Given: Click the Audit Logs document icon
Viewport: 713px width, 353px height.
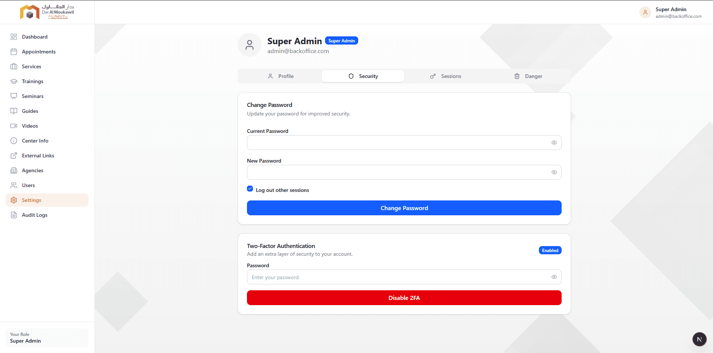Looking at the screenshot, I should click(x=14, y=215).
